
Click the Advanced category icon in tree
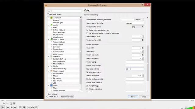51,18
